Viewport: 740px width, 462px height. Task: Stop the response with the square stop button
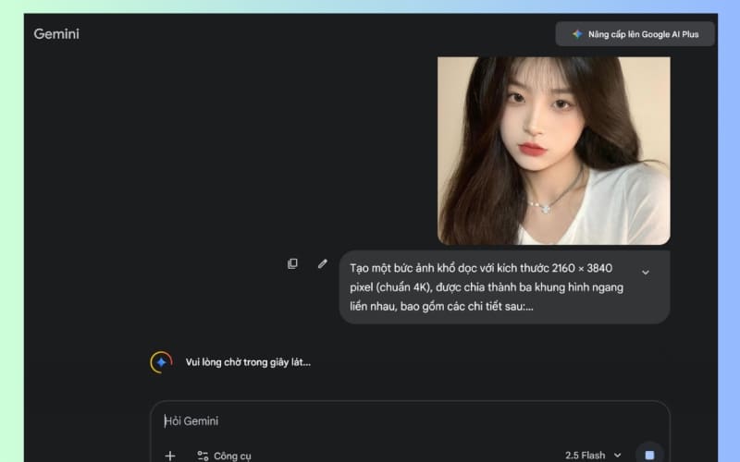pyautogui.click(x=649, y=455)
